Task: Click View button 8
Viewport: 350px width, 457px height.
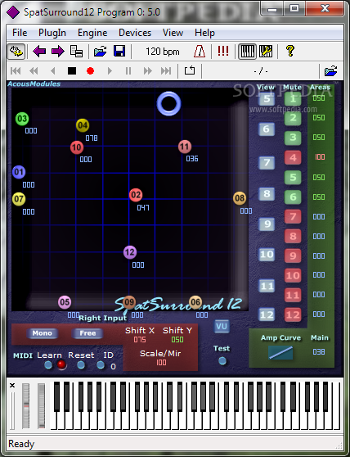Action: point(267,194)
